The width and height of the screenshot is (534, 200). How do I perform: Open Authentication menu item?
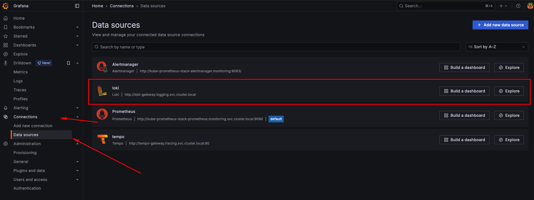click(27, 188)
